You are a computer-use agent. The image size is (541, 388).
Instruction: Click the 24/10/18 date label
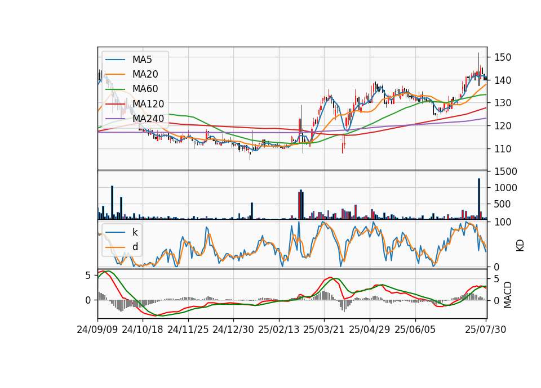coord(143,330)
